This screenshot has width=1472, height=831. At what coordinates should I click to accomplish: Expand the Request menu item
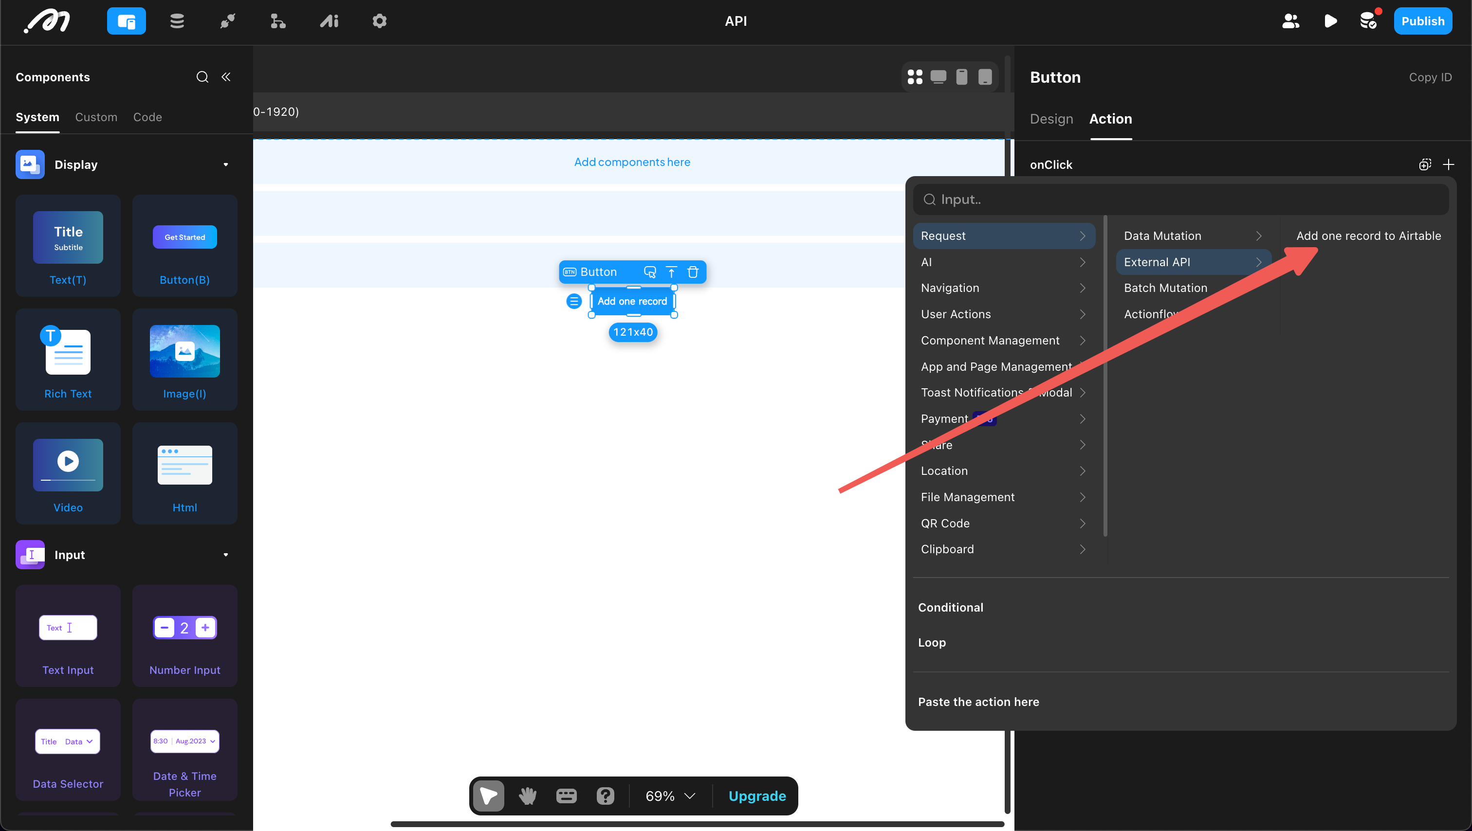1003,236
